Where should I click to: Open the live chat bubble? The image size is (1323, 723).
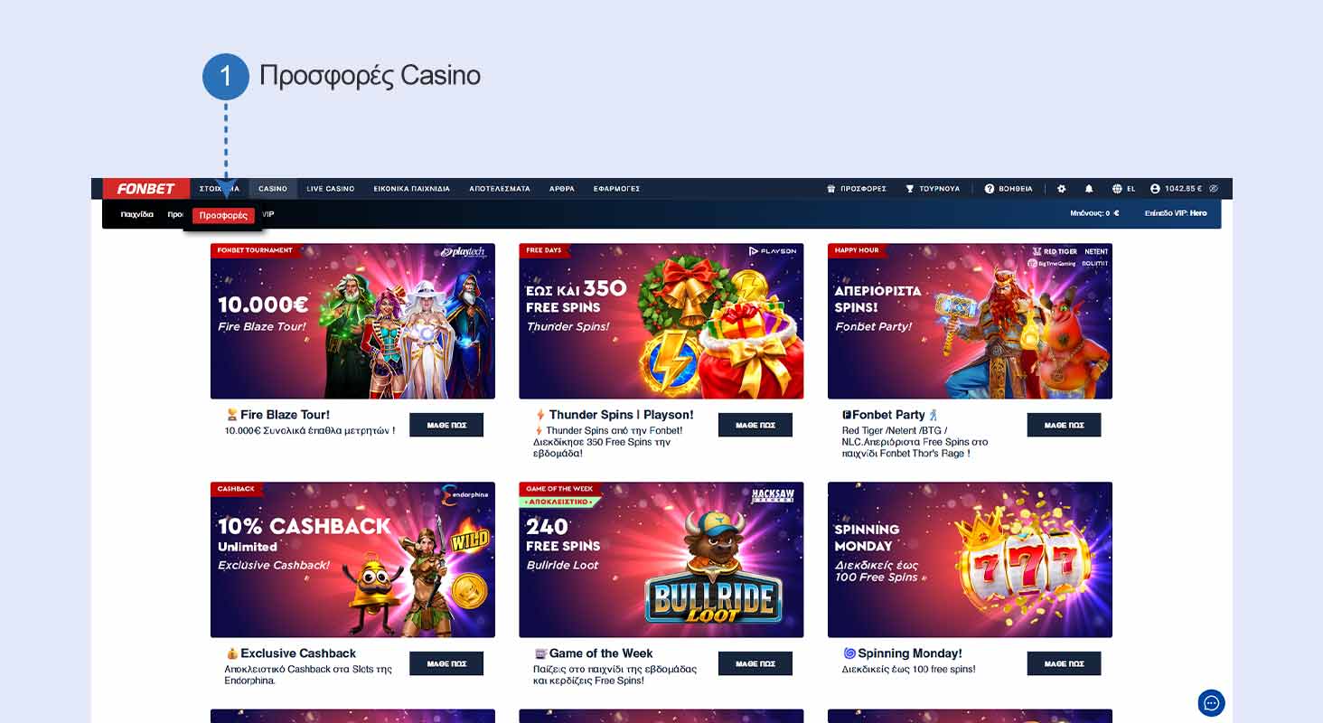1211,702
